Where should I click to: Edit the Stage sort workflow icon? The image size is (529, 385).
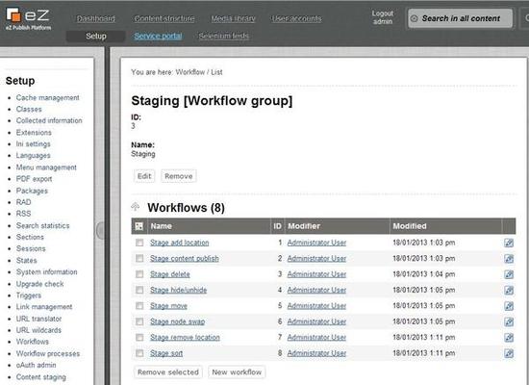pos(509,353)
